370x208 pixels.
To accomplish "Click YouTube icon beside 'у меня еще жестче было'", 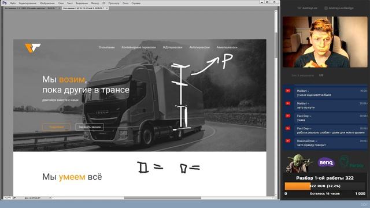I will tap(288, 91).
